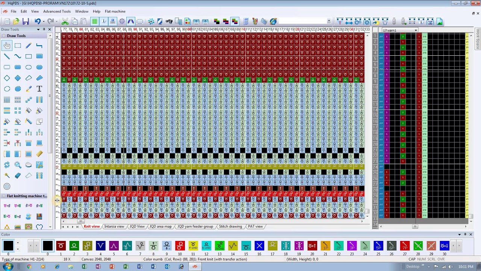Select the filled diamond shape tool
This screenshot has height=271, width=481.
[18, 78]
